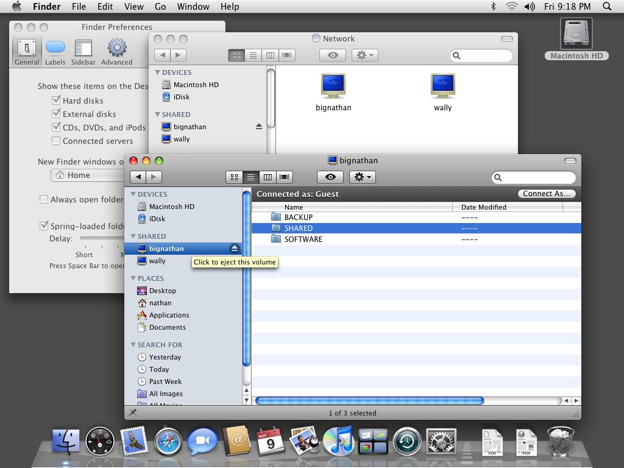Open iCal from the Dock
The image size is (624, 468).
coord(271,441)
